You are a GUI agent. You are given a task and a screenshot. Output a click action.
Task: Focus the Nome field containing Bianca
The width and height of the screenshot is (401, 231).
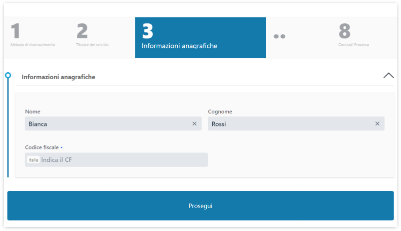click(x=107, y=124)
